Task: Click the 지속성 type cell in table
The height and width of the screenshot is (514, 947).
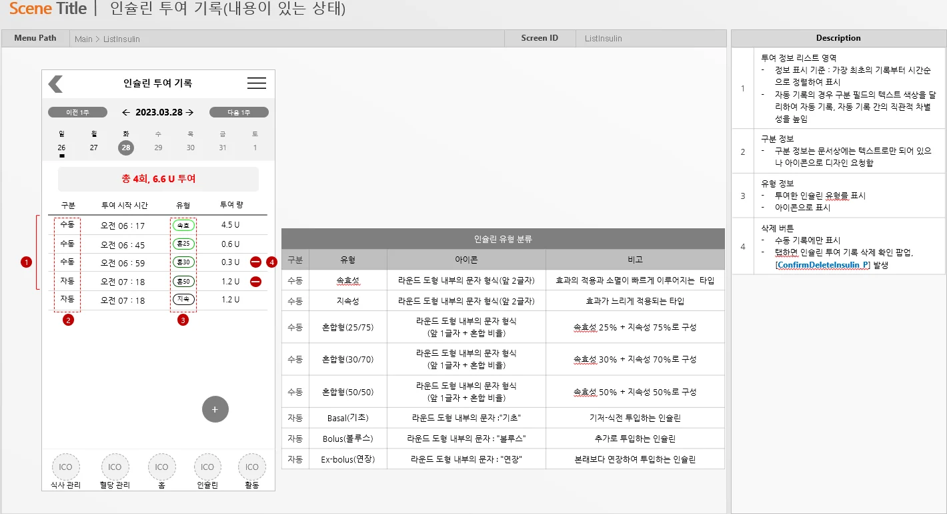Action: tap(348, 300)
